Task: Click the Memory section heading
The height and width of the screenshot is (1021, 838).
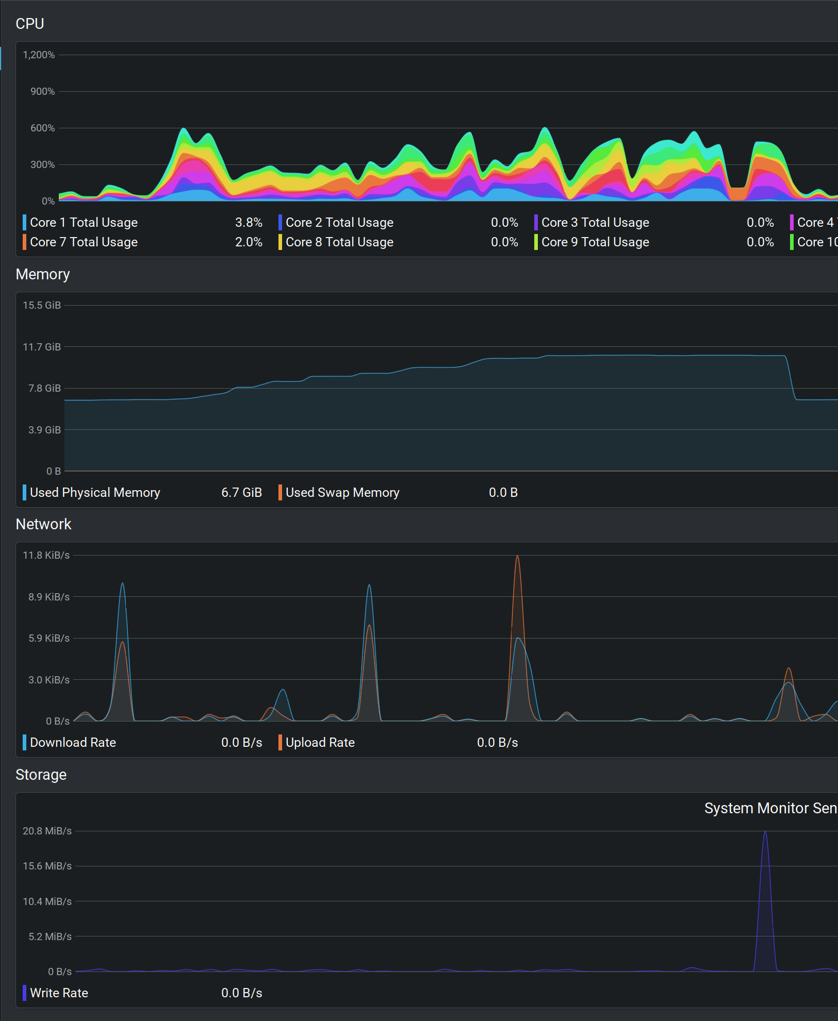Action: [x=43, y=274]
